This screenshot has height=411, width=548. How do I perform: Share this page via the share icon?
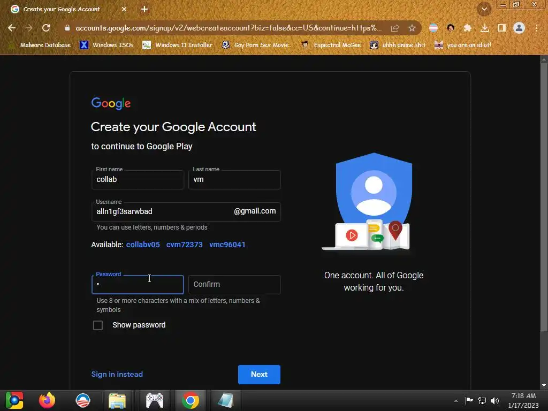pyautogui.click(x=395, y=28)
